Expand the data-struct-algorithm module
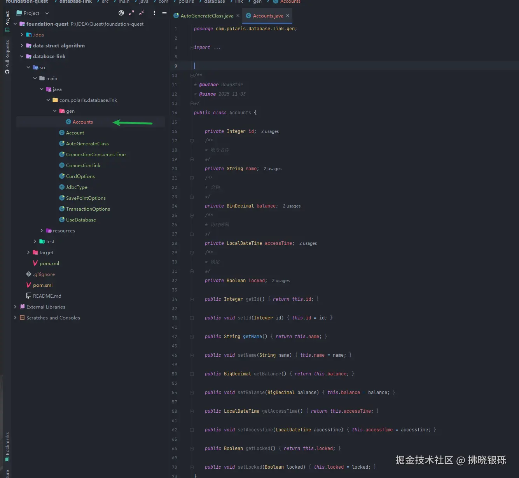This screenshot has width=519, height=478. tap(22, 45)
